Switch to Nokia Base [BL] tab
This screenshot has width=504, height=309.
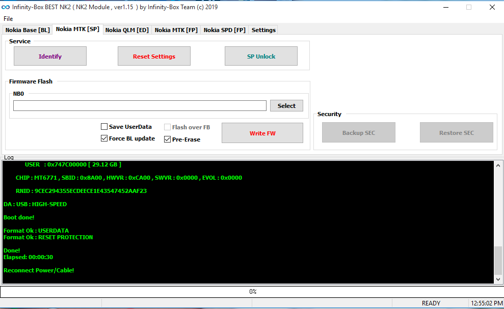(28, 30)
